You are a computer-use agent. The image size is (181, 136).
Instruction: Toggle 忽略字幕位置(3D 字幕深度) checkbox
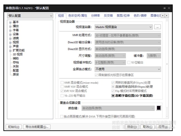[x=113, y=95]
